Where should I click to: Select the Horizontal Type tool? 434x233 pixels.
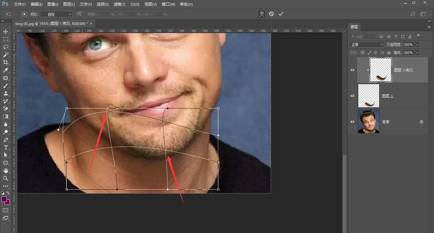point(6,147)
